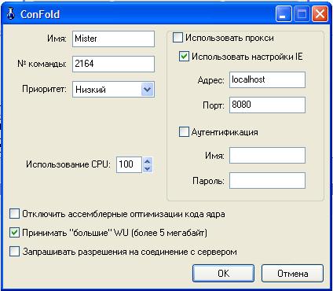Screen dimensions: 333x291
Task: Increase CPU usage with the up arrow
Action: [148, 161]
